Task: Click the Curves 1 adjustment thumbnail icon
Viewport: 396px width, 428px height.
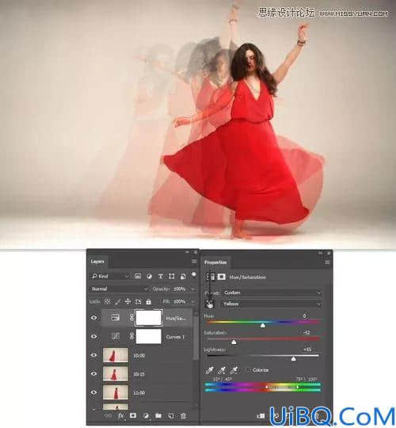Action: tap(116, 336)
